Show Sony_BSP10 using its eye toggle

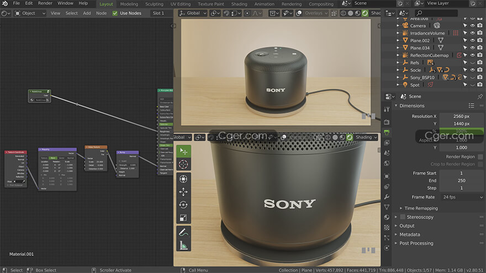point(472,77)
